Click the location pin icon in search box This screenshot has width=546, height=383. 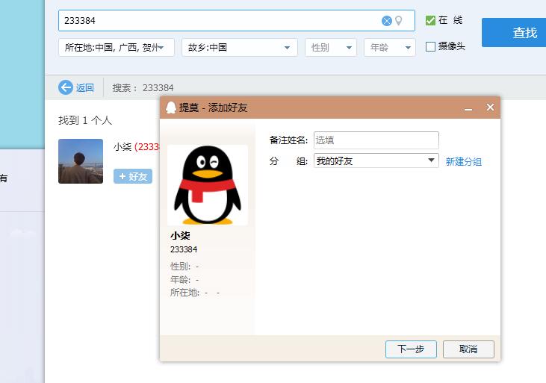(x=399, y=21)
